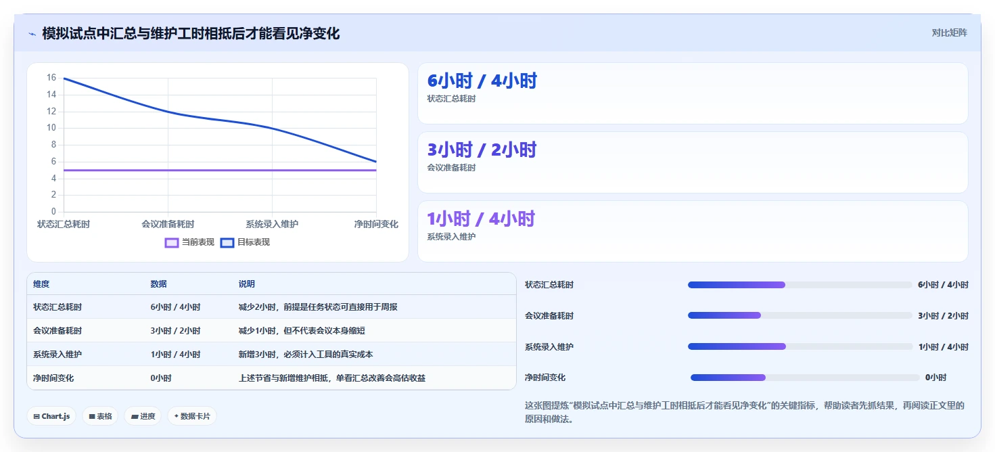Click 净时间变化 label left of progress bar
The image size is (995, 452).
545,378
